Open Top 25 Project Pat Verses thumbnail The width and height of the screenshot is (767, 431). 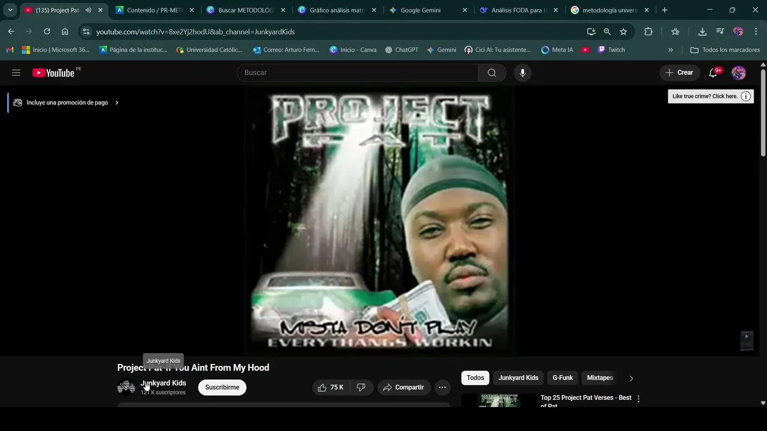click(x=499, y=400)
